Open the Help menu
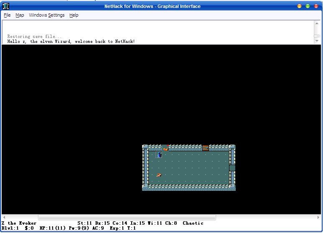 74,15
